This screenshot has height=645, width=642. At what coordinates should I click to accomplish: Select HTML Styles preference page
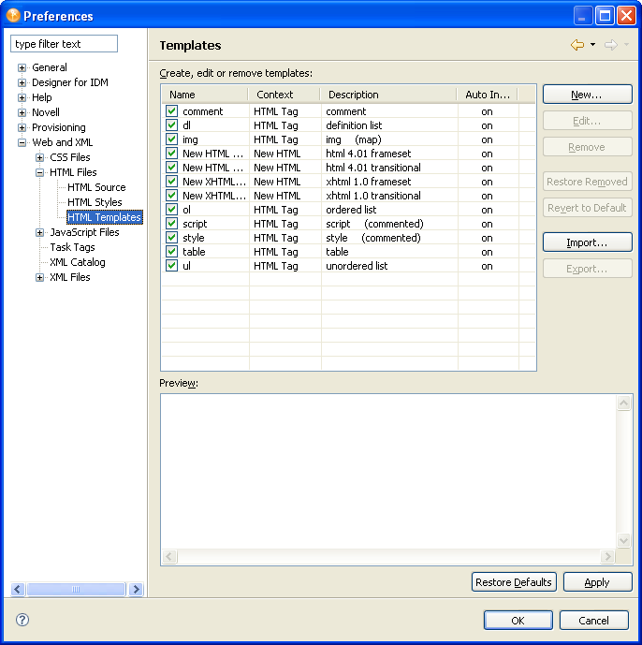click(95, 202)
